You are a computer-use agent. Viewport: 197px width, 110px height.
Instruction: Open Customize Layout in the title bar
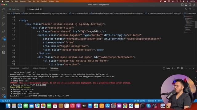point(194,5)
